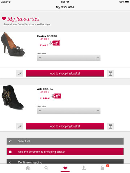Add the selection to shopping basket
The width and height of the screenshot is (130, 173).
coord(65,152)
